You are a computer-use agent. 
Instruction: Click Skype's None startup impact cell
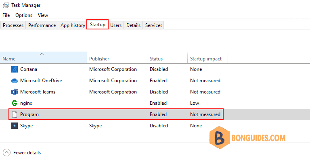[196, 126]
